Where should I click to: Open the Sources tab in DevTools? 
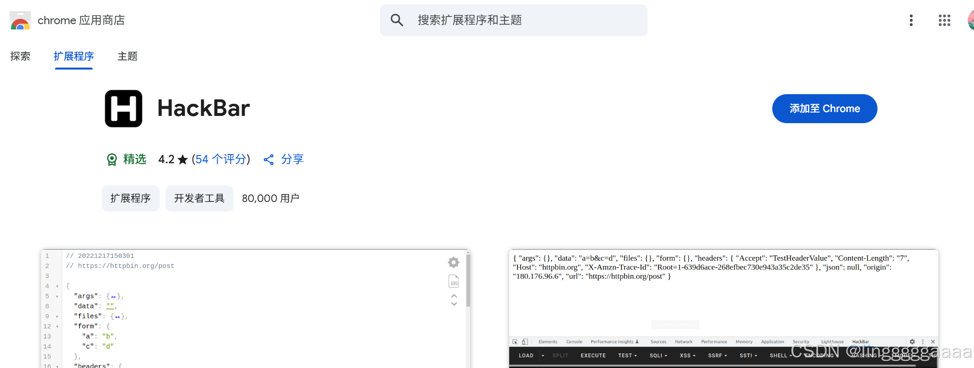[x=658, y=341]
